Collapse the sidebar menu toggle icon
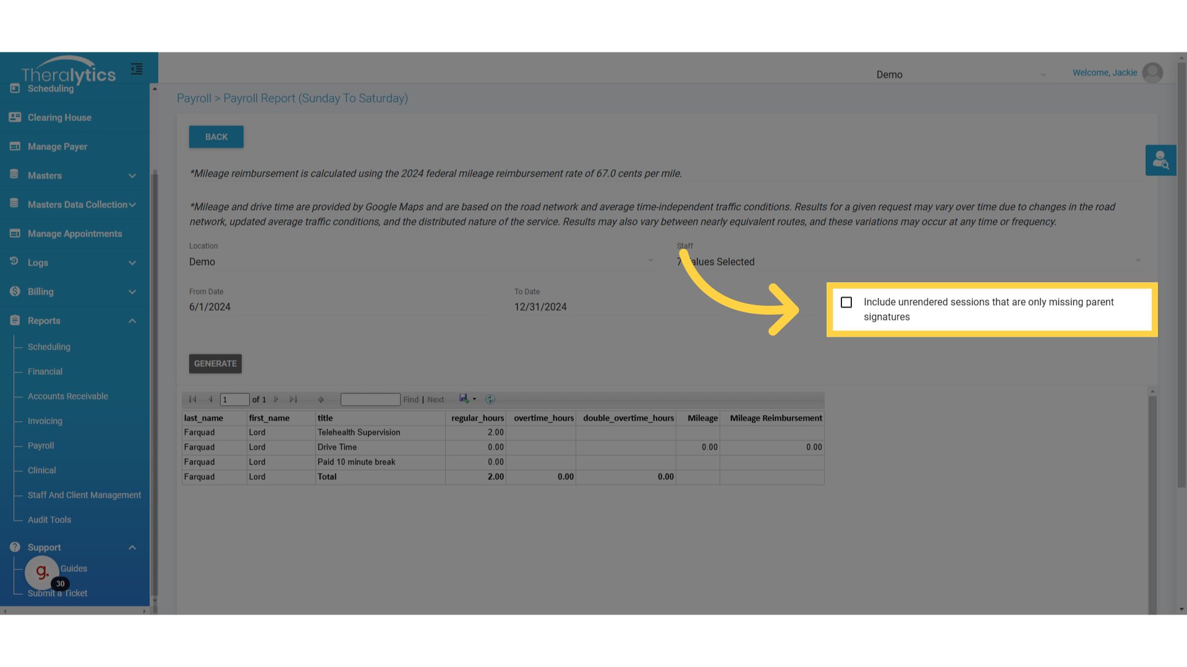This screenshot has height=667, width=1187. 137,69
